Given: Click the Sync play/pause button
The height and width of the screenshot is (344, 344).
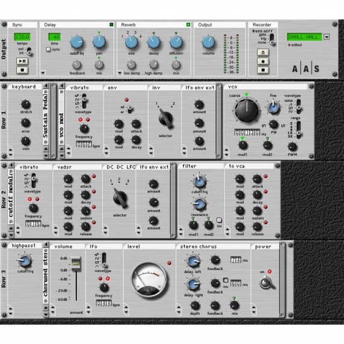Looking at the screenshot, I should coord(22,61).
